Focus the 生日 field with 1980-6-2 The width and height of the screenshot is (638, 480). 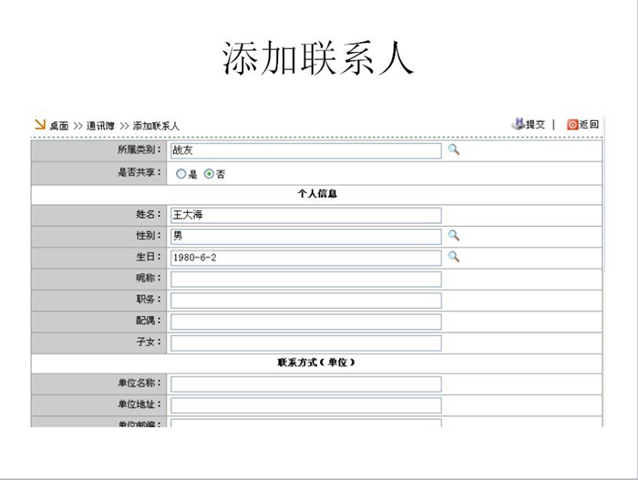pos(306,258)
